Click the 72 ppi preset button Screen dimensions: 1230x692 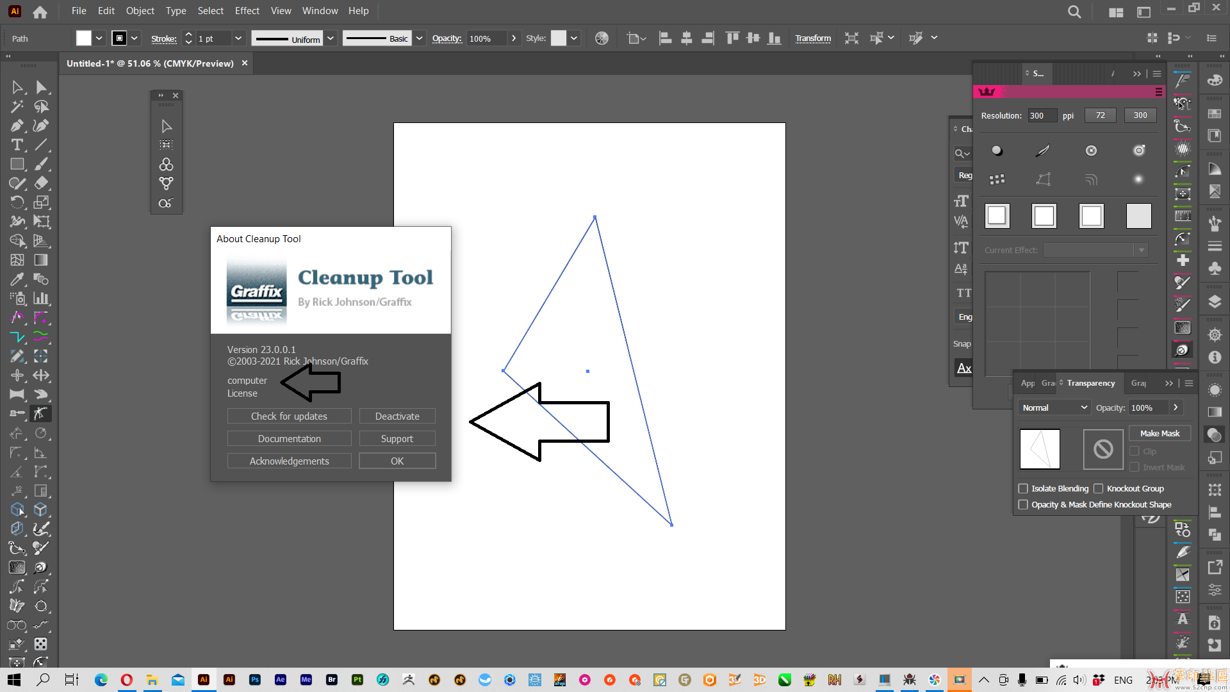click(1100, 115)
